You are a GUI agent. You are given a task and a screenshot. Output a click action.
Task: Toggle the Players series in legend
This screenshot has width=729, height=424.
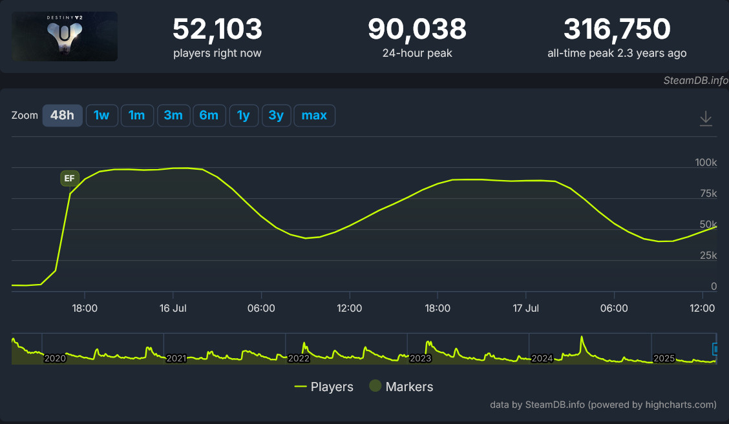324,387
